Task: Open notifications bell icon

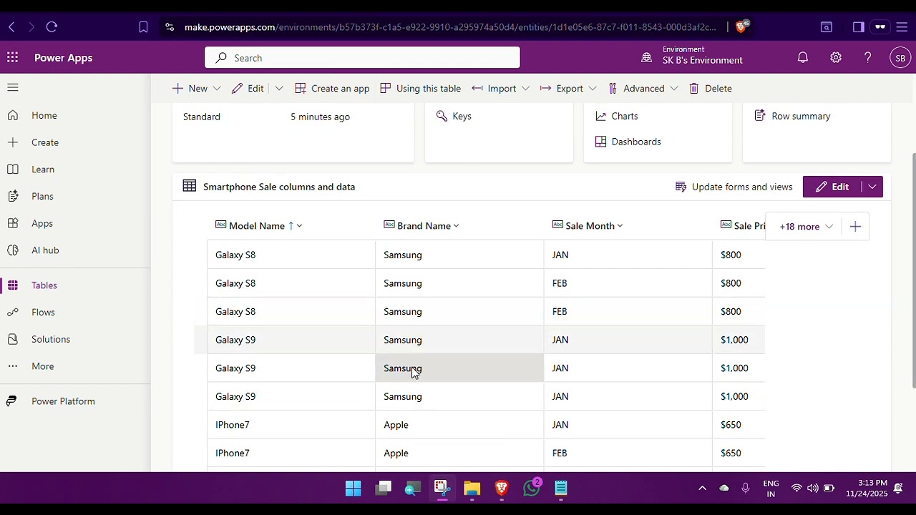Action: (x=803, y=58)
